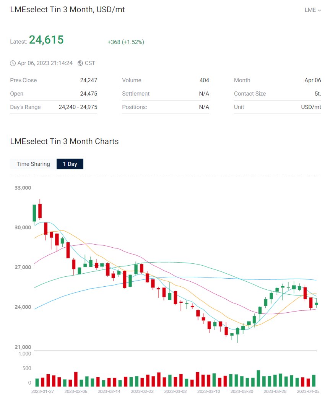Click the 1,000 volume axis label

[25, 354]
